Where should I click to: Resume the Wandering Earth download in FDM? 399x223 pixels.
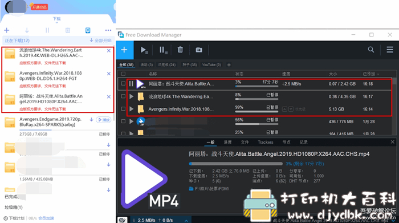[x=131, y=96]
